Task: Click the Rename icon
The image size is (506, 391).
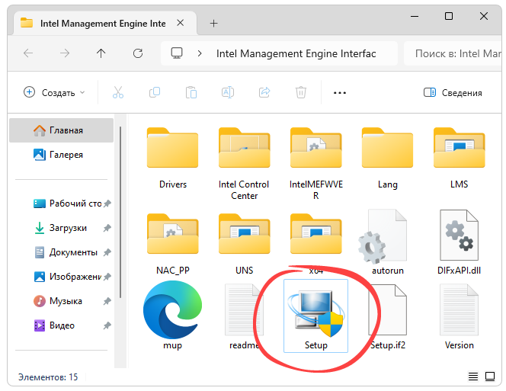Action: click(x=228, y=93)
